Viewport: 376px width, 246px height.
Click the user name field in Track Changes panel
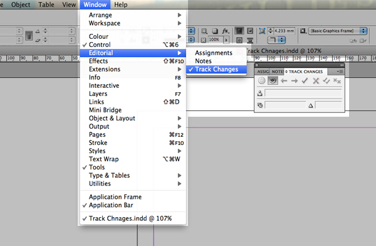click(x=303, y=94)
